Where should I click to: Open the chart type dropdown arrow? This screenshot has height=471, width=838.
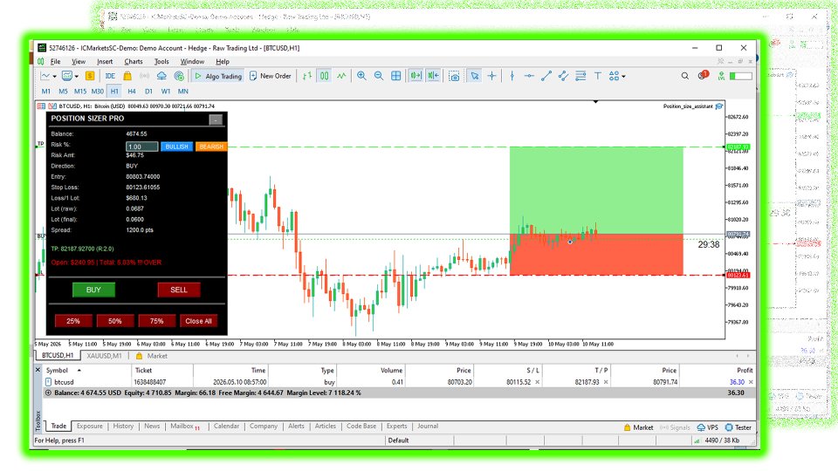[x=54, y=77]
